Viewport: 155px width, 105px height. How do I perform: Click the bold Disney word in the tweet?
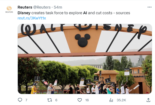24,13
